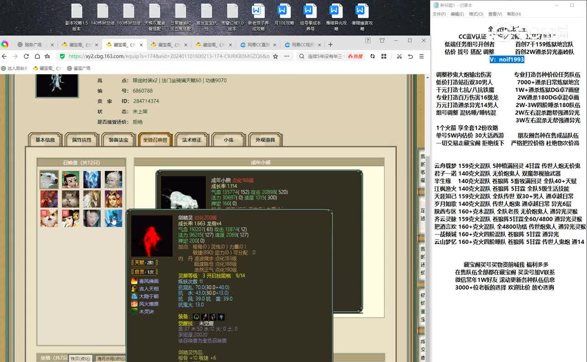Click the 大隐于朝 skill icon
Image resolution: width=587 pixels, height=362 pixels.
pos(134,296)
